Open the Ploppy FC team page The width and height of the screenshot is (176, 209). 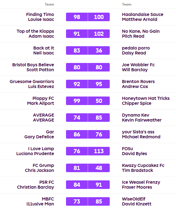pyautogui.click(x=43, y=98)
